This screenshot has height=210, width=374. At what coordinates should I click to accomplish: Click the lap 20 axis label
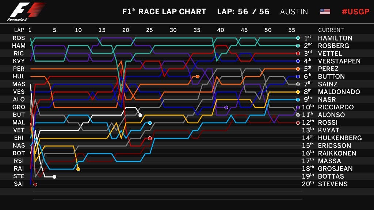click(126, 30)
